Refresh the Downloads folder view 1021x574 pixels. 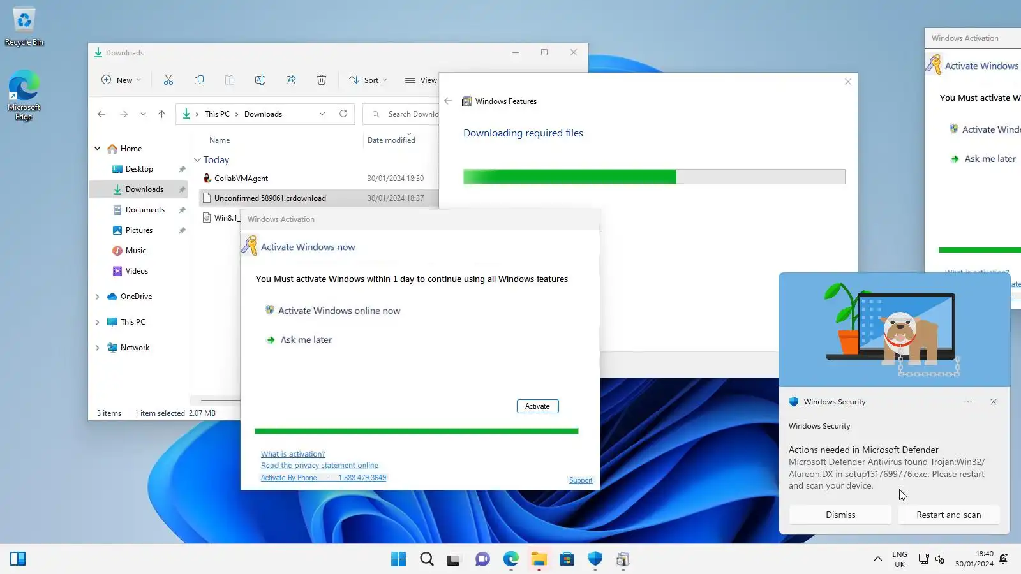pyautogui.click(x=343, y=114)
